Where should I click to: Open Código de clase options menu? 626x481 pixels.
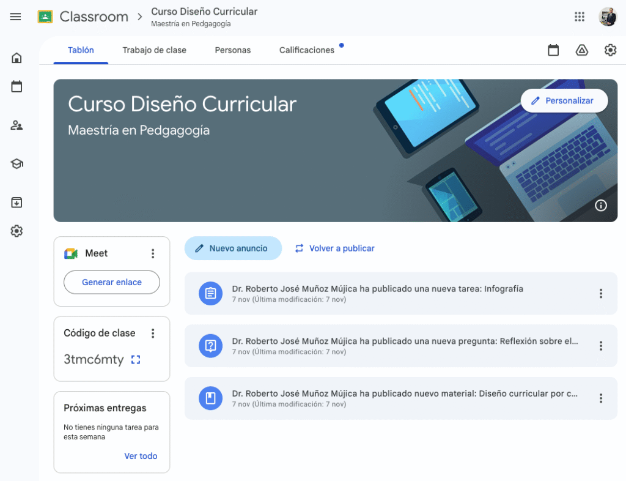153,333
